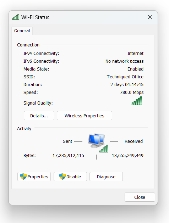The image size is (169, 223).
Task: Click the IPv4 value Internet
Action: point(135,54)
